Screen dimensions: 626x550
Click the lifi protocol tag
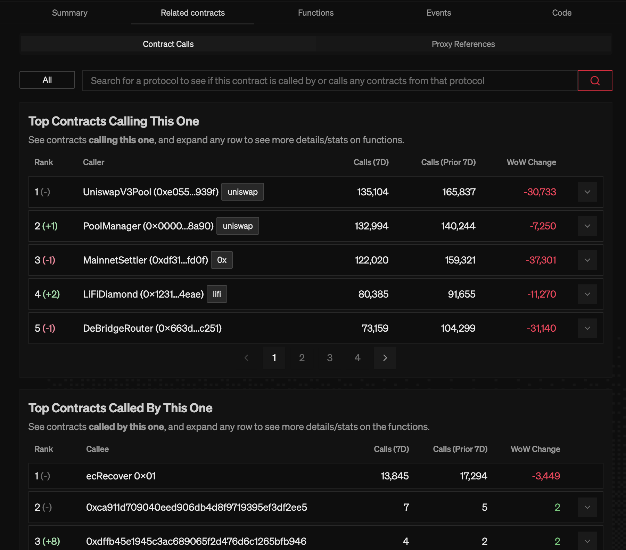[217, 294]
